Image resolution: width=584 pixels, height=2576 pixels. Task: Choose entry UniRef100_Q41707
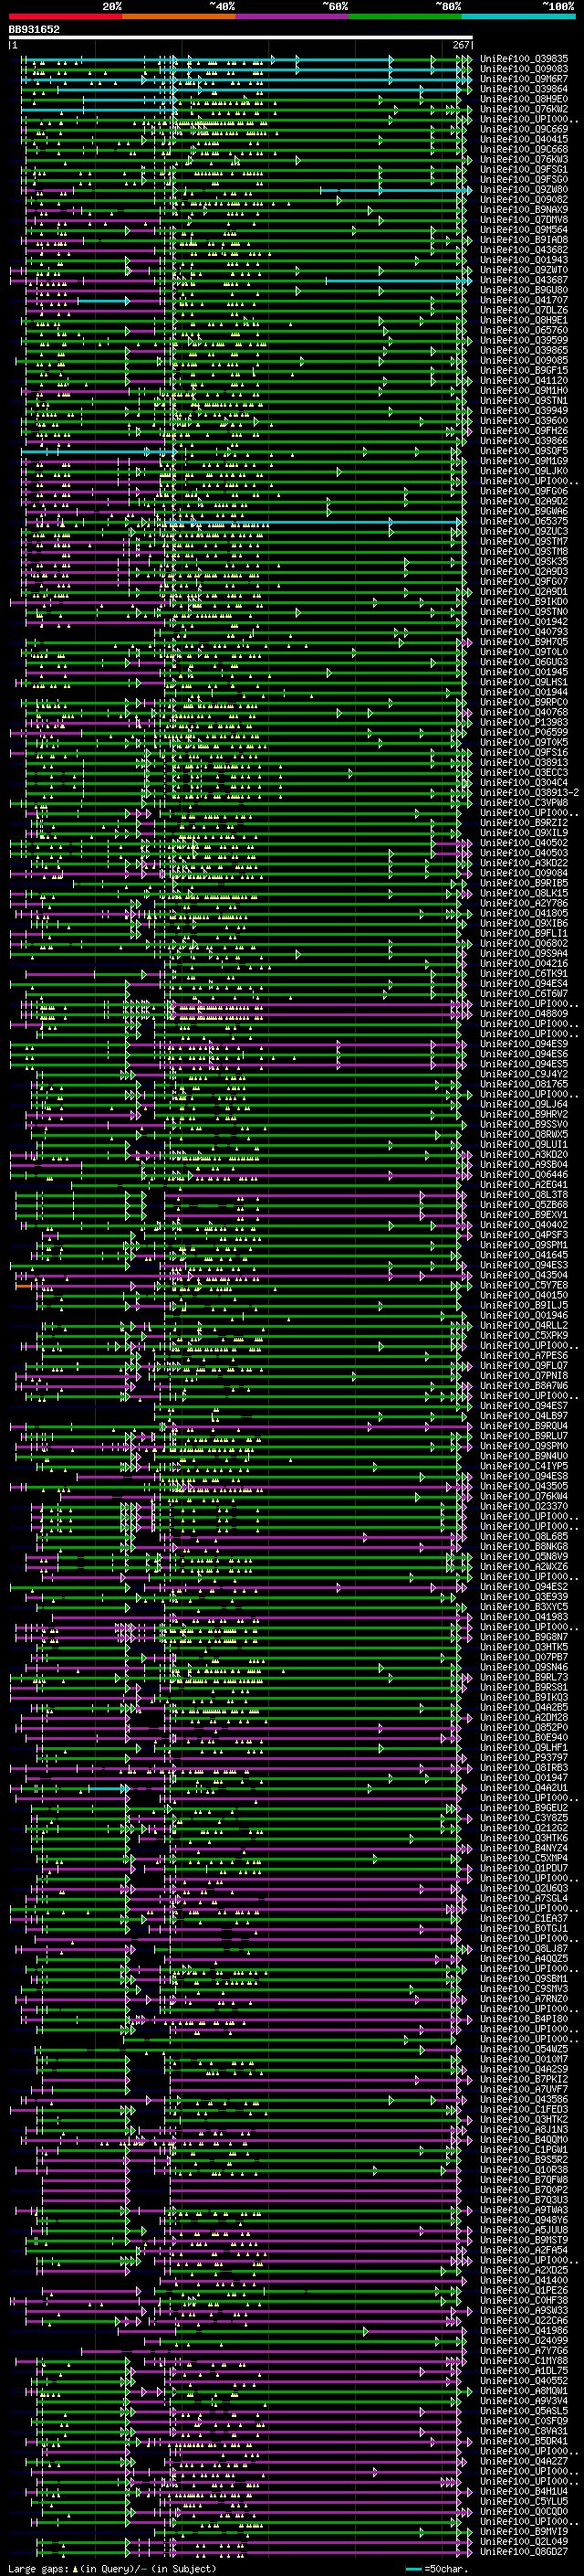coord(524,300)
